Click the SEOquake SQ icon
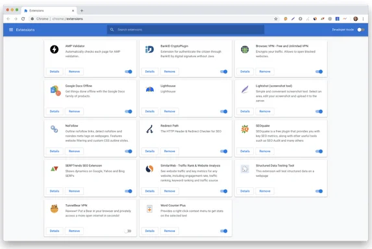Image resolution: width=372 pixels, height=249 pixels. pyautogui.click(x=245, y=129)
